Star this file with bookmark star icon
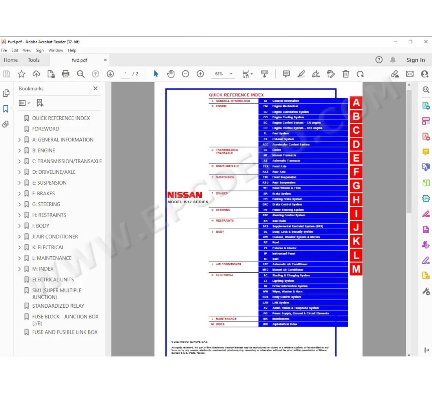This screenshot has height=393, width=432. pyautogui.click(x=22, y=74)
